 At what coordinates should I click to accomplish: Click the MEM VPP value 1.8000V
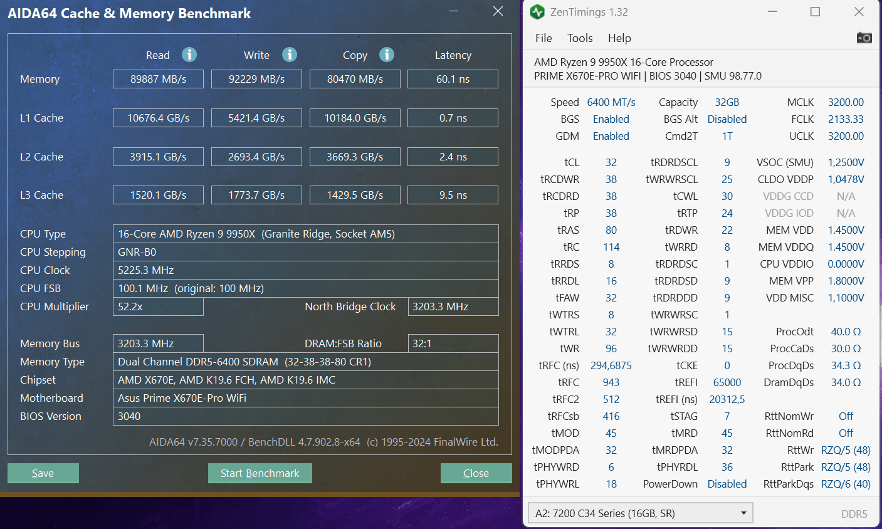(846, 281)
